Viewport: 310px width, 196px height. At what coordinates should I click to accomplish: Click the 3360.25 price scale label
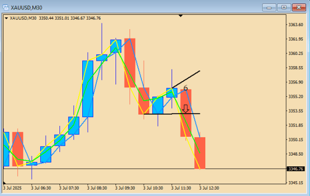[296, 53]
